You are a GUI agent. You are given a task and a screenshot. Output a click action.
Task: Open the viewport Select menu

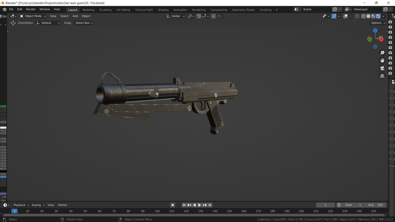pyautogui.click(x=64, y=16)
